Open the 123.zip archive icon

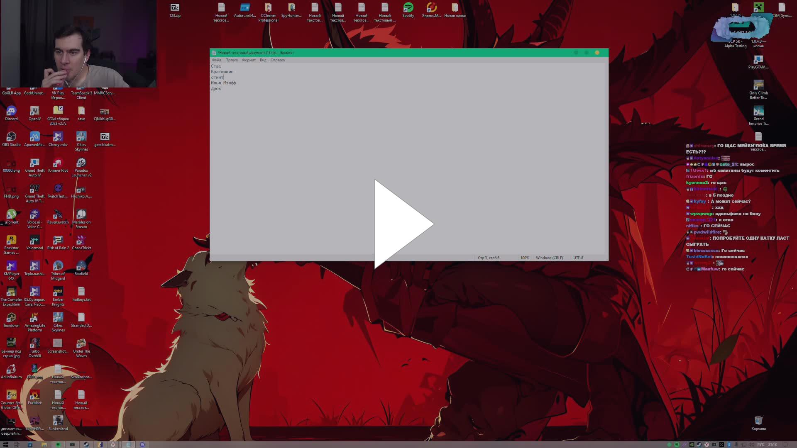pos(175,8)
